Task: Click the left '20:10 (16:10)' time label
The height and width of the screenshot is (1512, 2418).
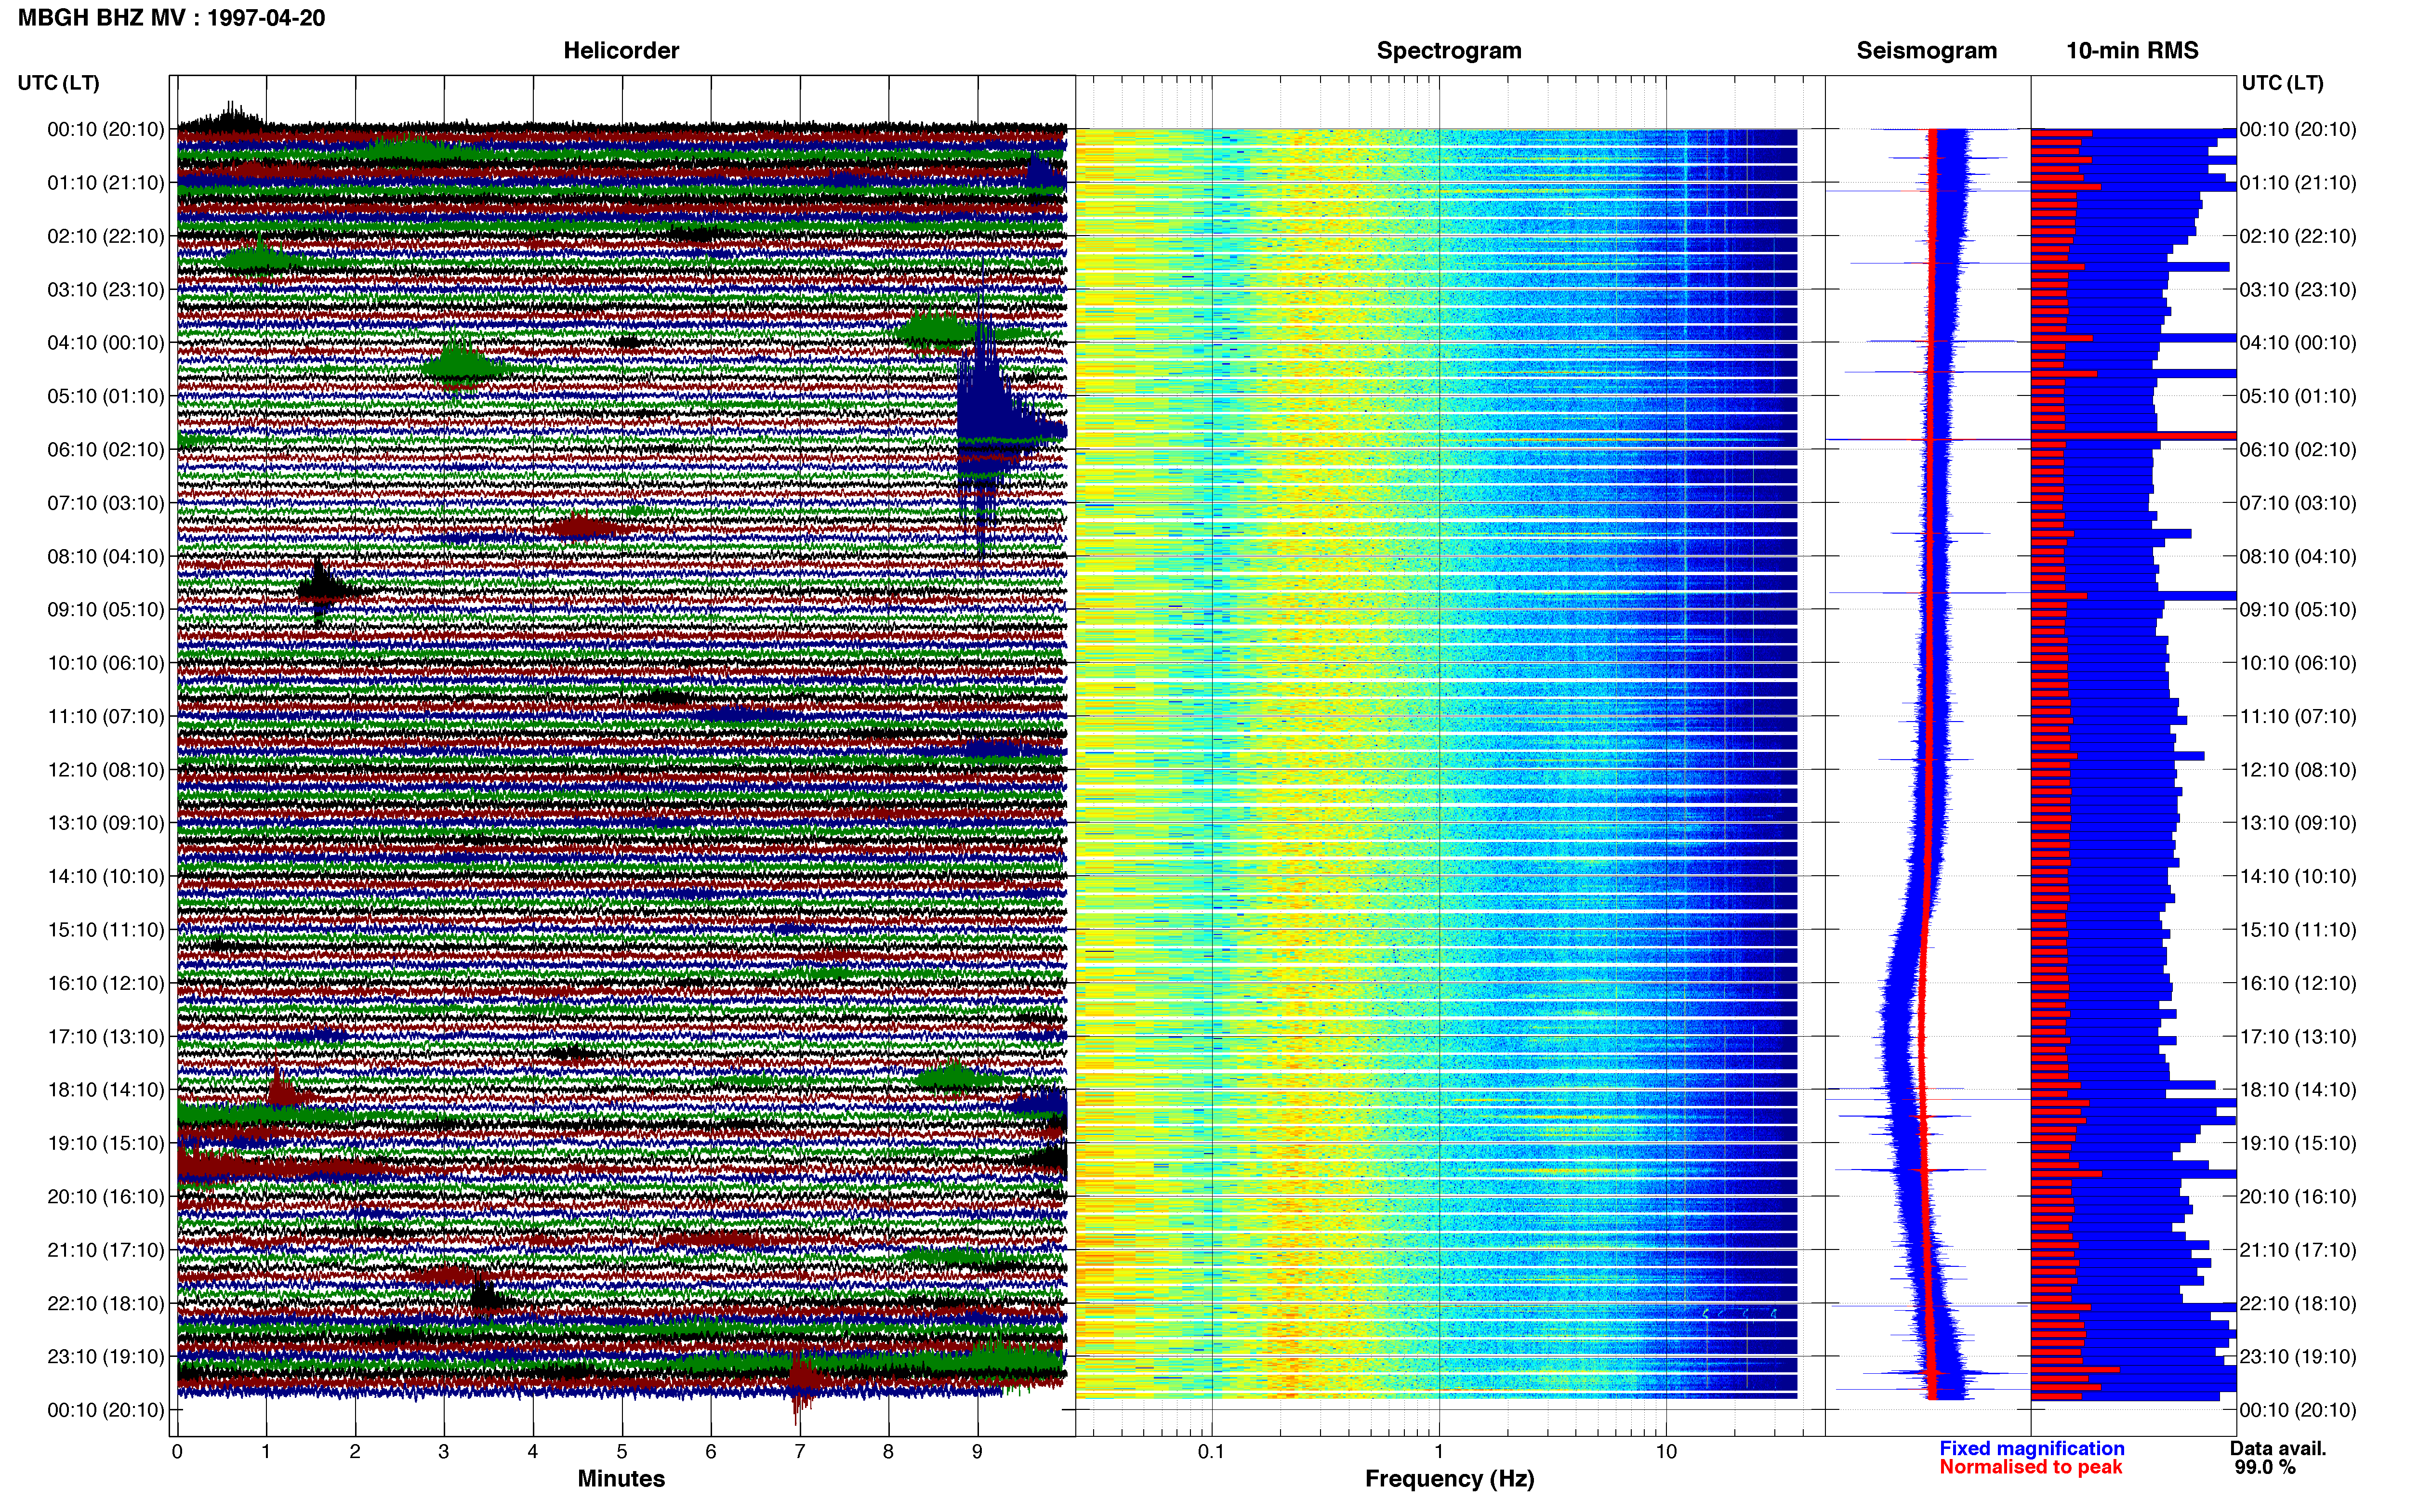Action: 106,1197
